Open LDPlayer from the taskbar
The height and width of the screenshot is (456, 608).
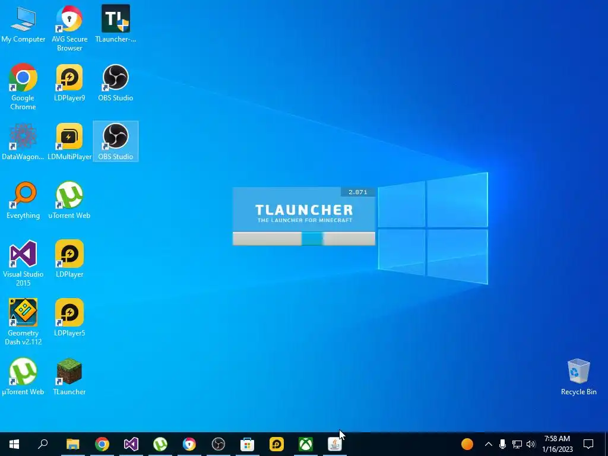point(277,444)
